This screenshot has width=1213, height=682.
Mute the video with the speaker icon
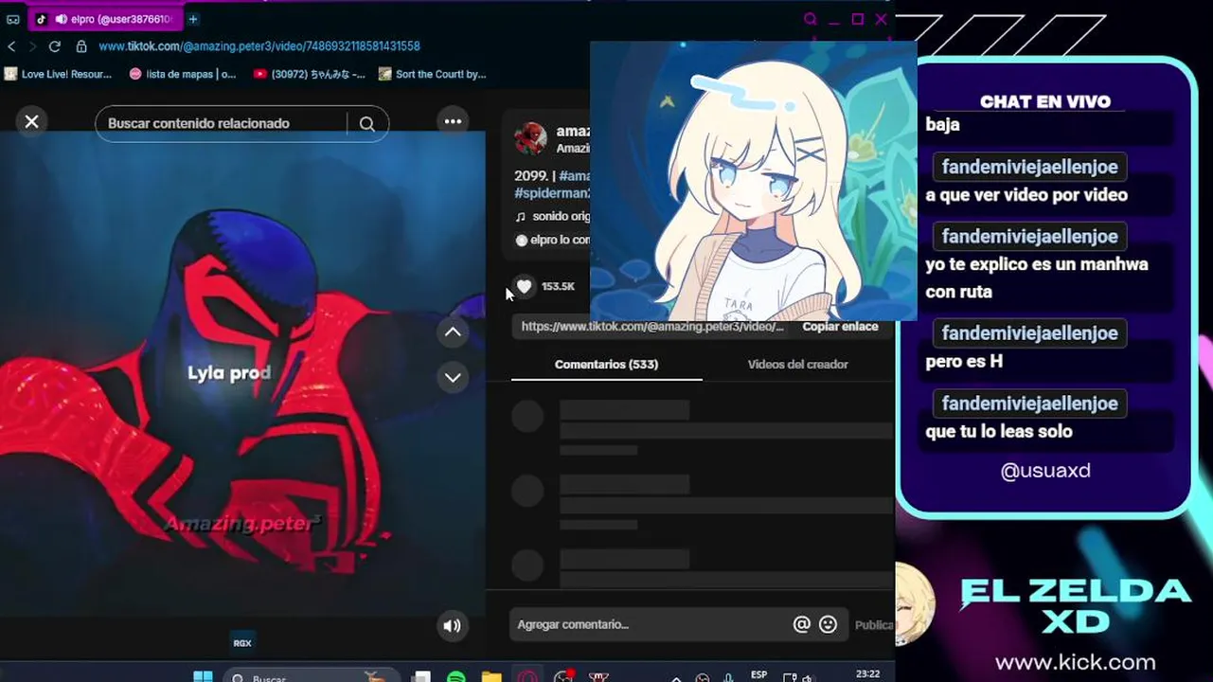click(453, 625)
